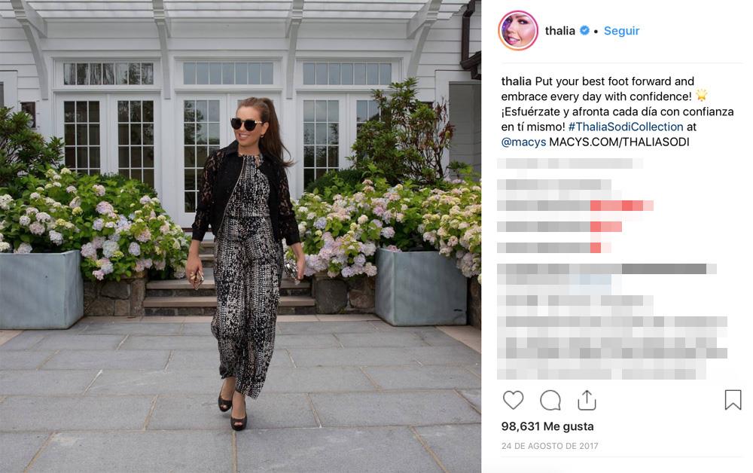This screenshot has height=473, width=753.
Task: Click the long blurred comment paragraph
Action: [612, 322]
